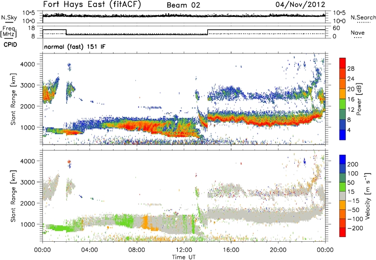Click the '50' value on Velocity scale

click(351, 183)
